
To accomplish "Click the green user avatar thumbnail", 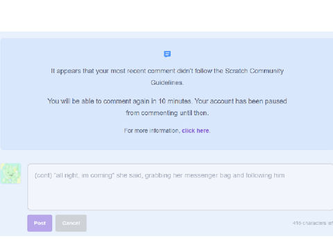I will [x=10, y=174].
